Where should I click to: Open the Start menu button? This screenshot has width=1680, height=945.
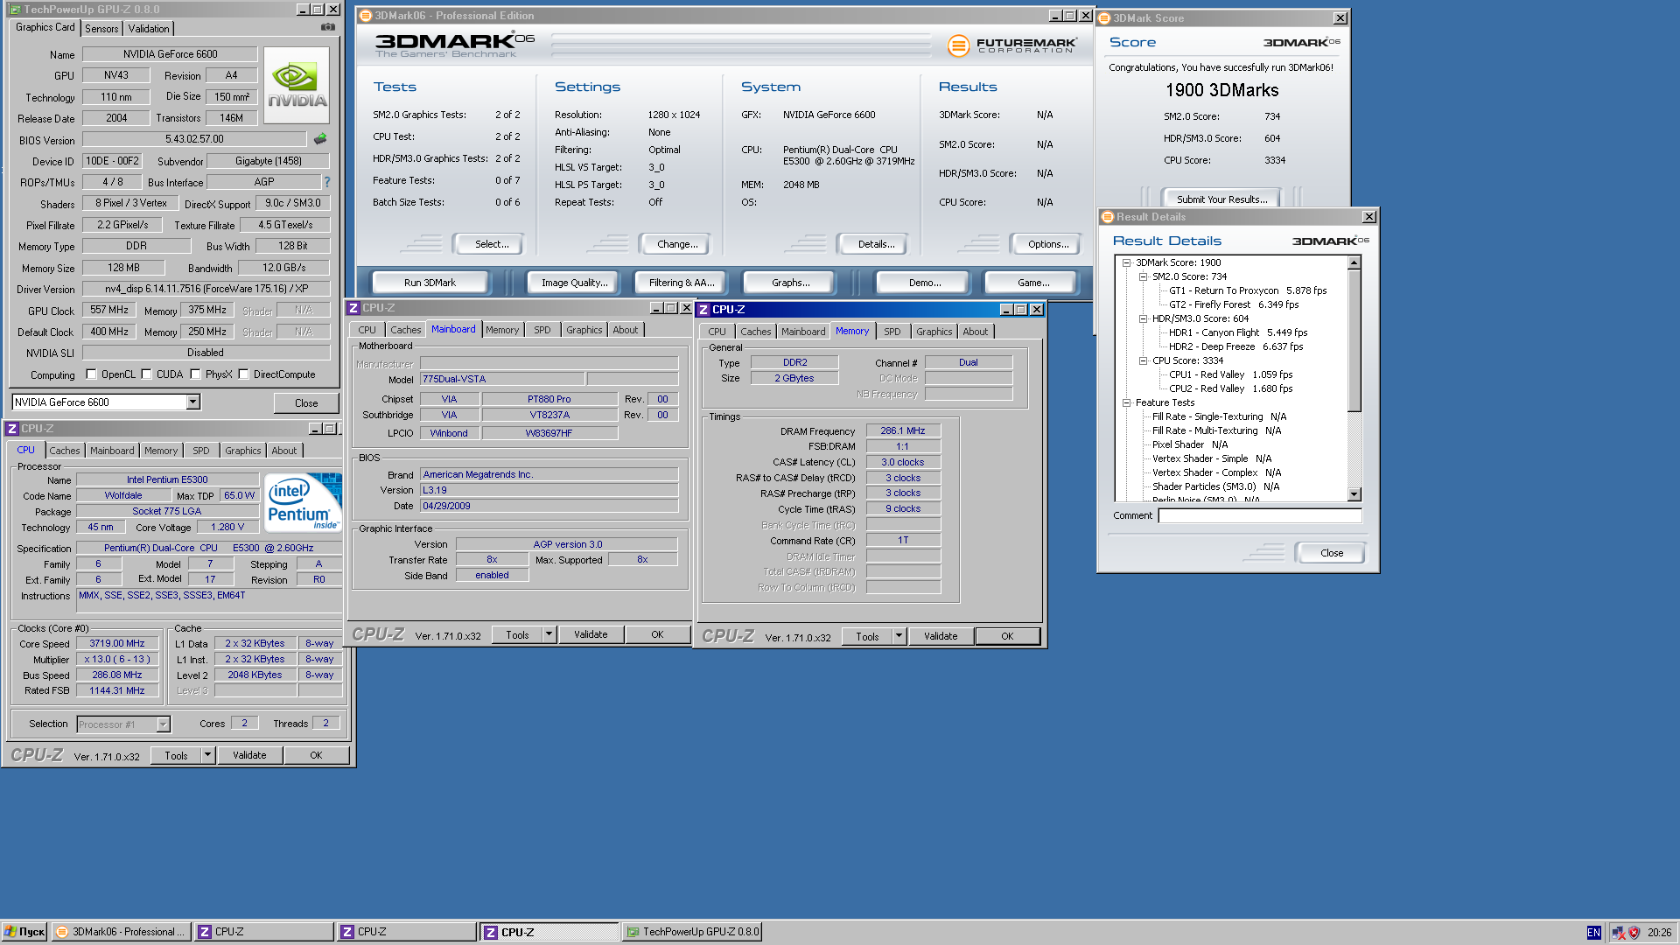click(24, 932)
